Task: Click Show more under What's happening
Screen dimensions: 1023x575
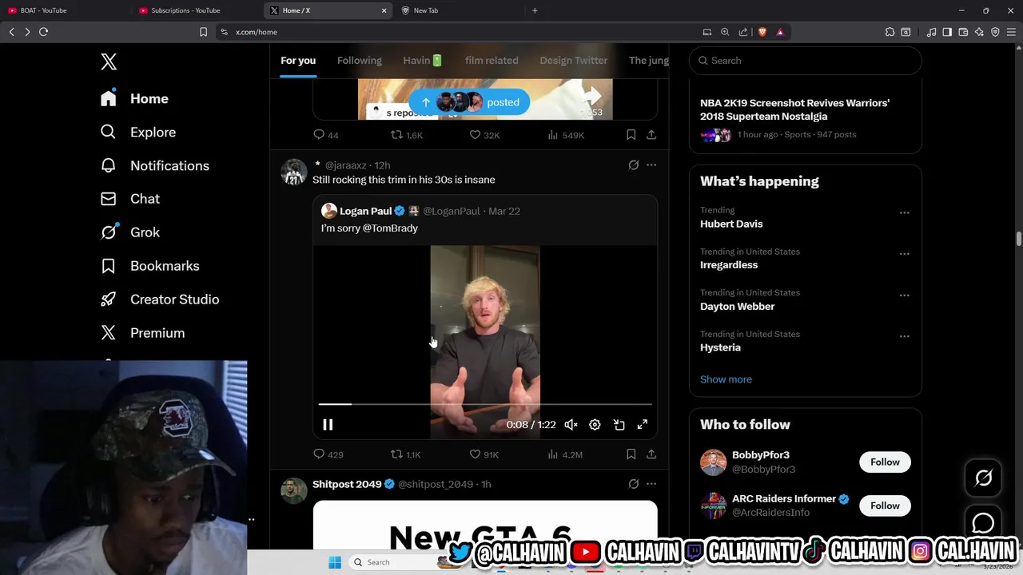Action: [x=726, y=379]
